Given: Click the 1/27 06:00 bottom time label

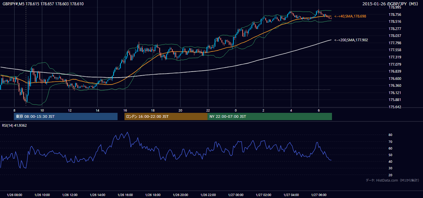Looking at the screenshot, I should (x=319, y=195).
